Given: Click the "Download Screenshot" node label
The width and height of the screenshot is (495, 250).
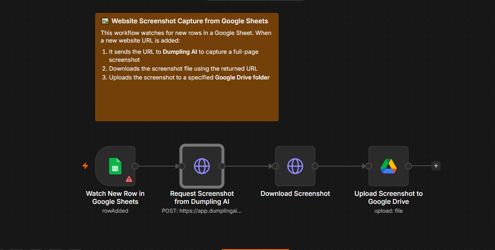Looking at the screenshot, I should [295, 193].
